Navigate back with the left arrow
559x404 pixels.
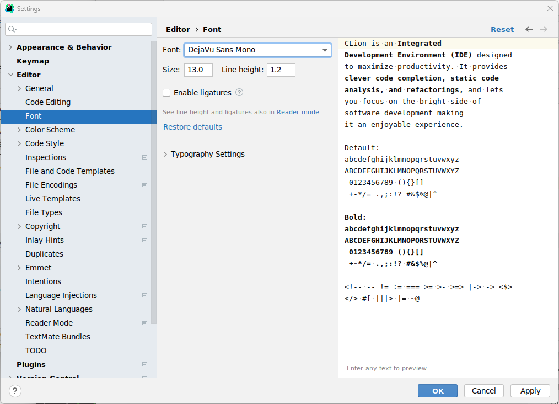529,29
